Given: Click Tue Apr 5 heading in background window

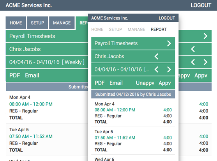Looking at the screenshot, I should (19, 130).
